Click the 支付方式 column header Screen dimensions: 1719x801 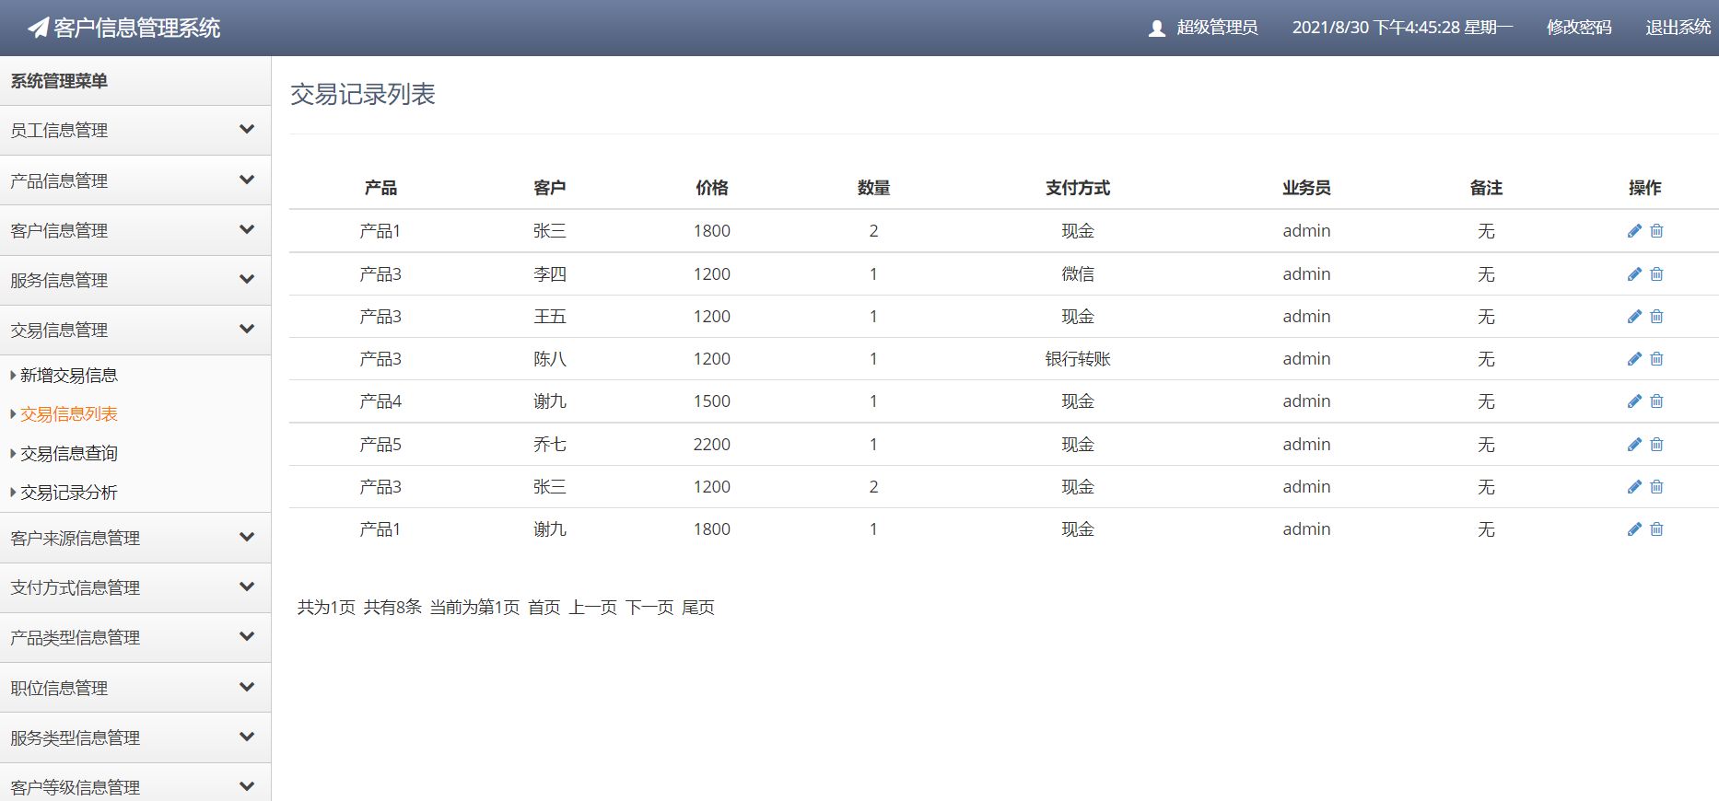(x=1078, y=188)
